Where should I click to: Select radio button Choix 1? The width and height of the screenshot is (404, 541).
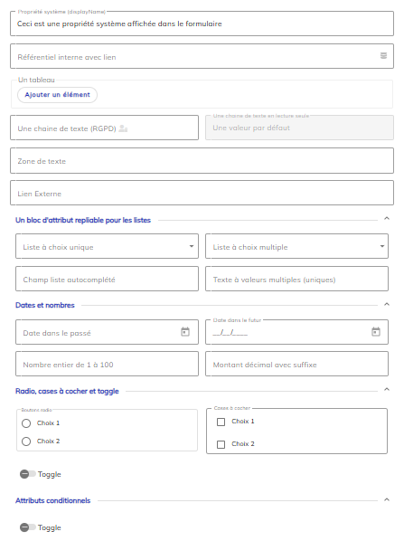pos(26,423)
